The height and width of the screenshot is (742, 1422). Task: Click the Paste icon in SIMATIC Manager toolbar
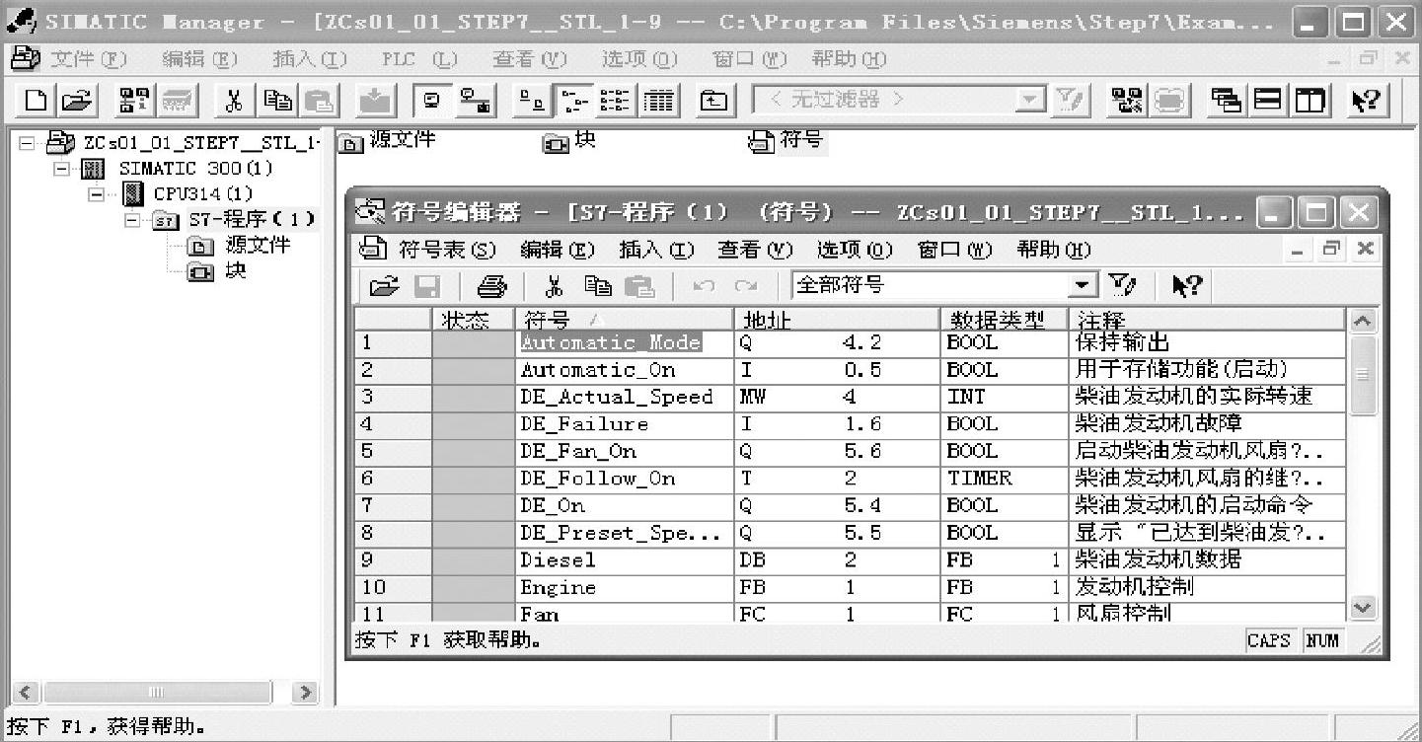click(x=318, y=100)
